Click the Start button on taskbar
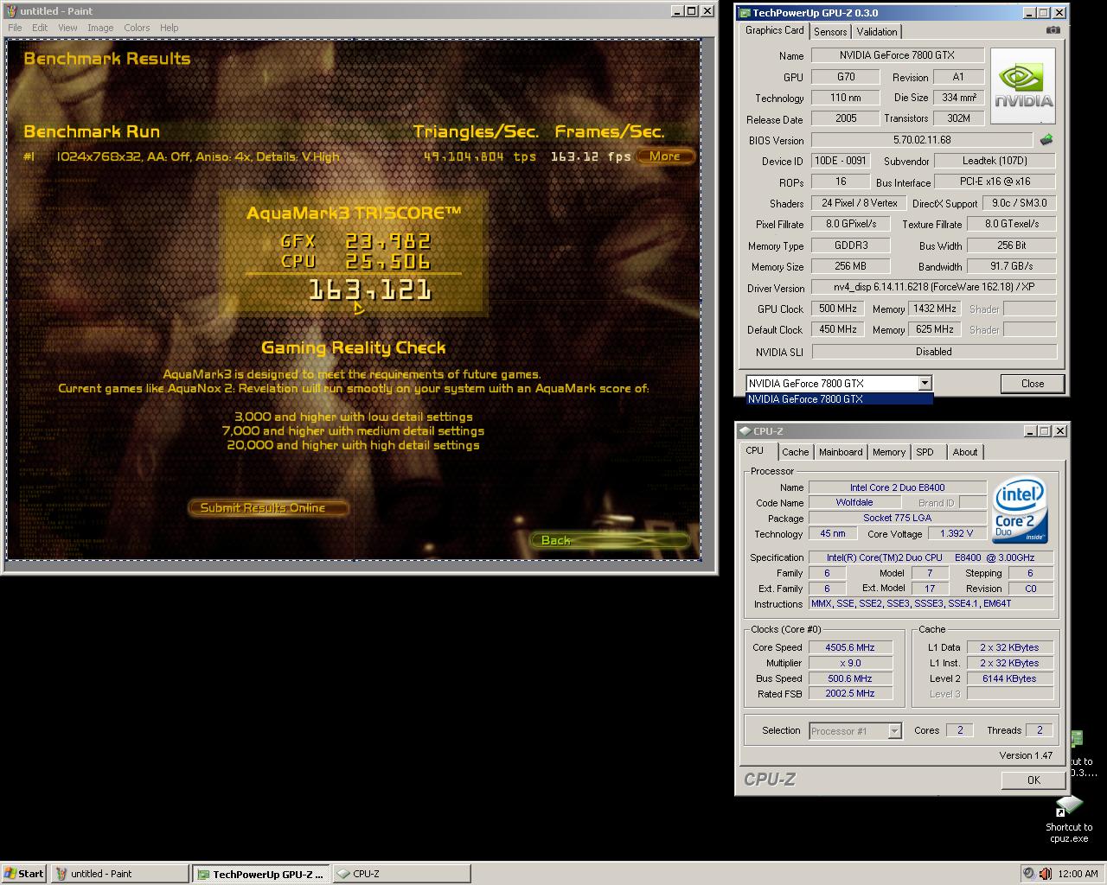 tap(23, 874)
